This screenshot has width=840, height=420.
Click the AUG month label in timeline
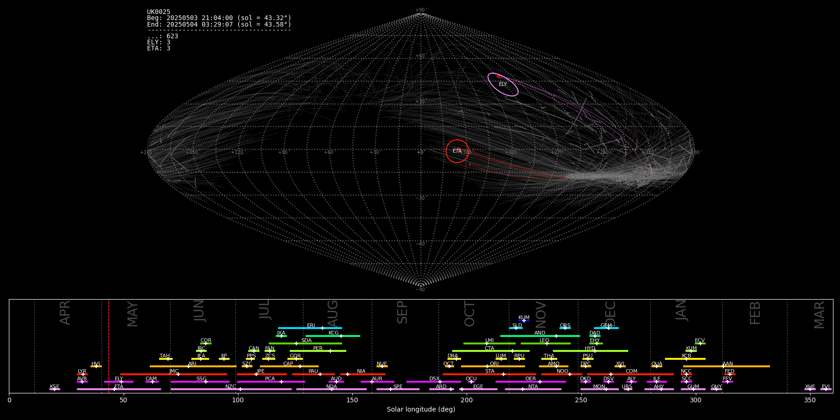333,314
